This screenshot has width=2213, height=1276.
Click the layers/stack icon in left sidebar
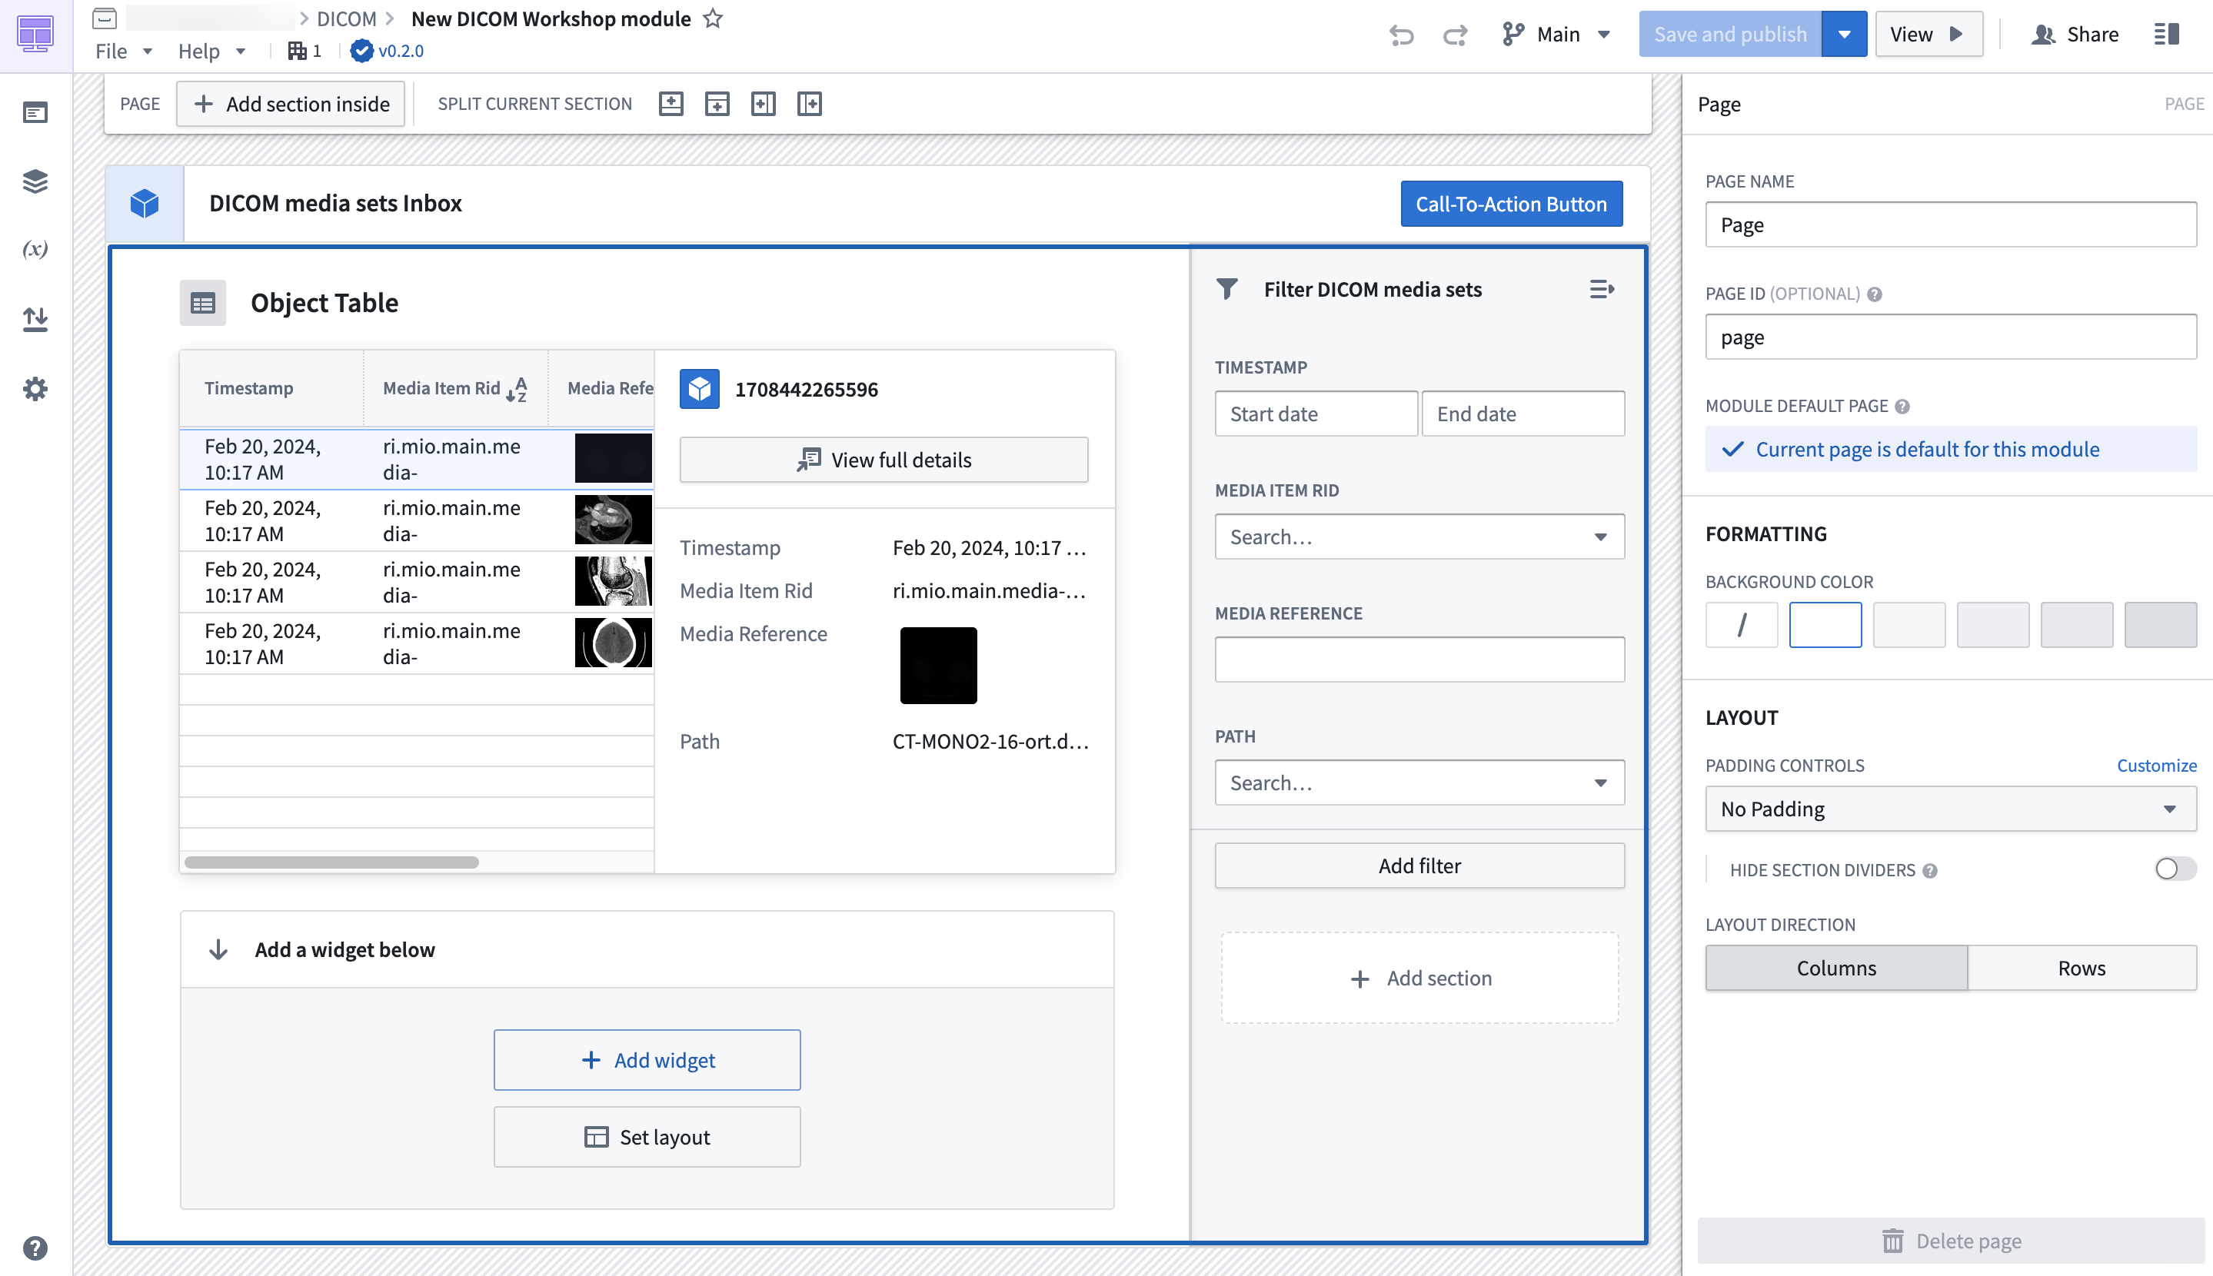point(35,181)
